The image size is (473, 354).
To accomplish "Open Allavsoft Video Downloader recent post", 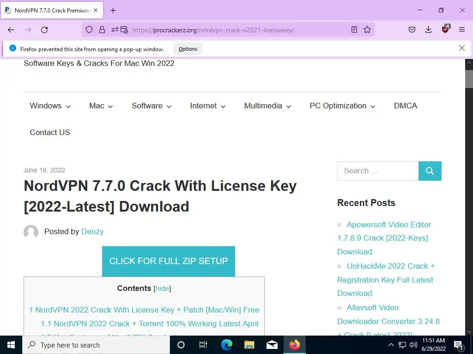I will tap(388, 320).
